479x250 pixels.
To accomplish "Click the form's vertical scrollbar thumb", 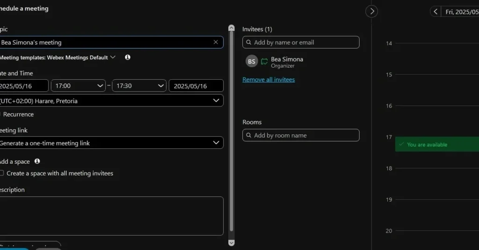I will pos(232,131).
